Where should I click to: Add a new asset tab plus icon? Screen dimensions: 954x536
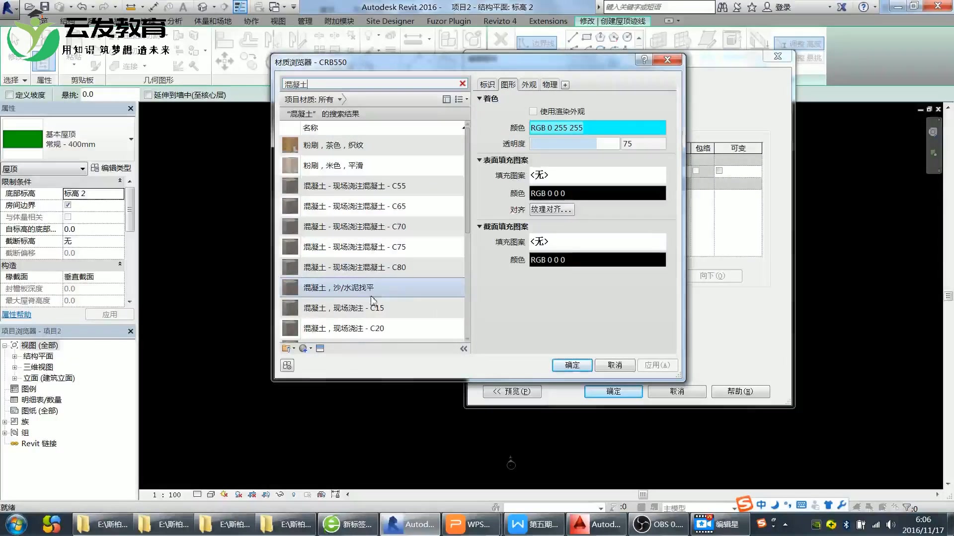click(565, 85)
